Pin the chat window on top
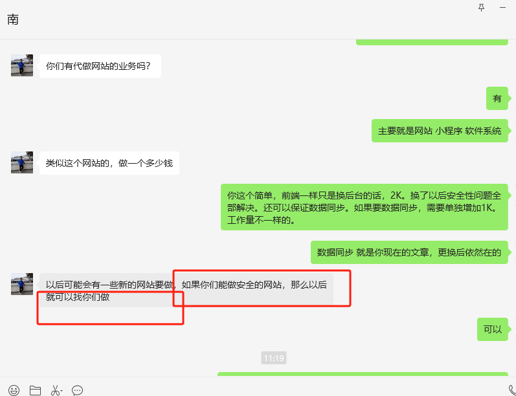The image size is (516, 396). [x=480, y=7]
